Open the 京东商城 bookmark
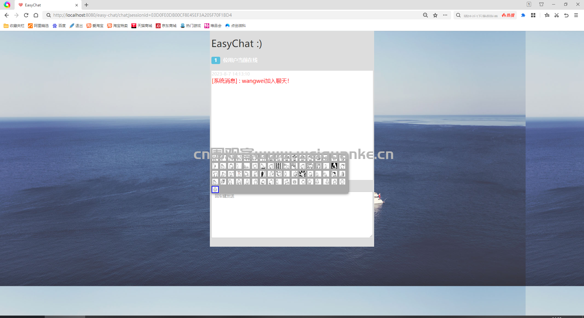 [166, 26]
